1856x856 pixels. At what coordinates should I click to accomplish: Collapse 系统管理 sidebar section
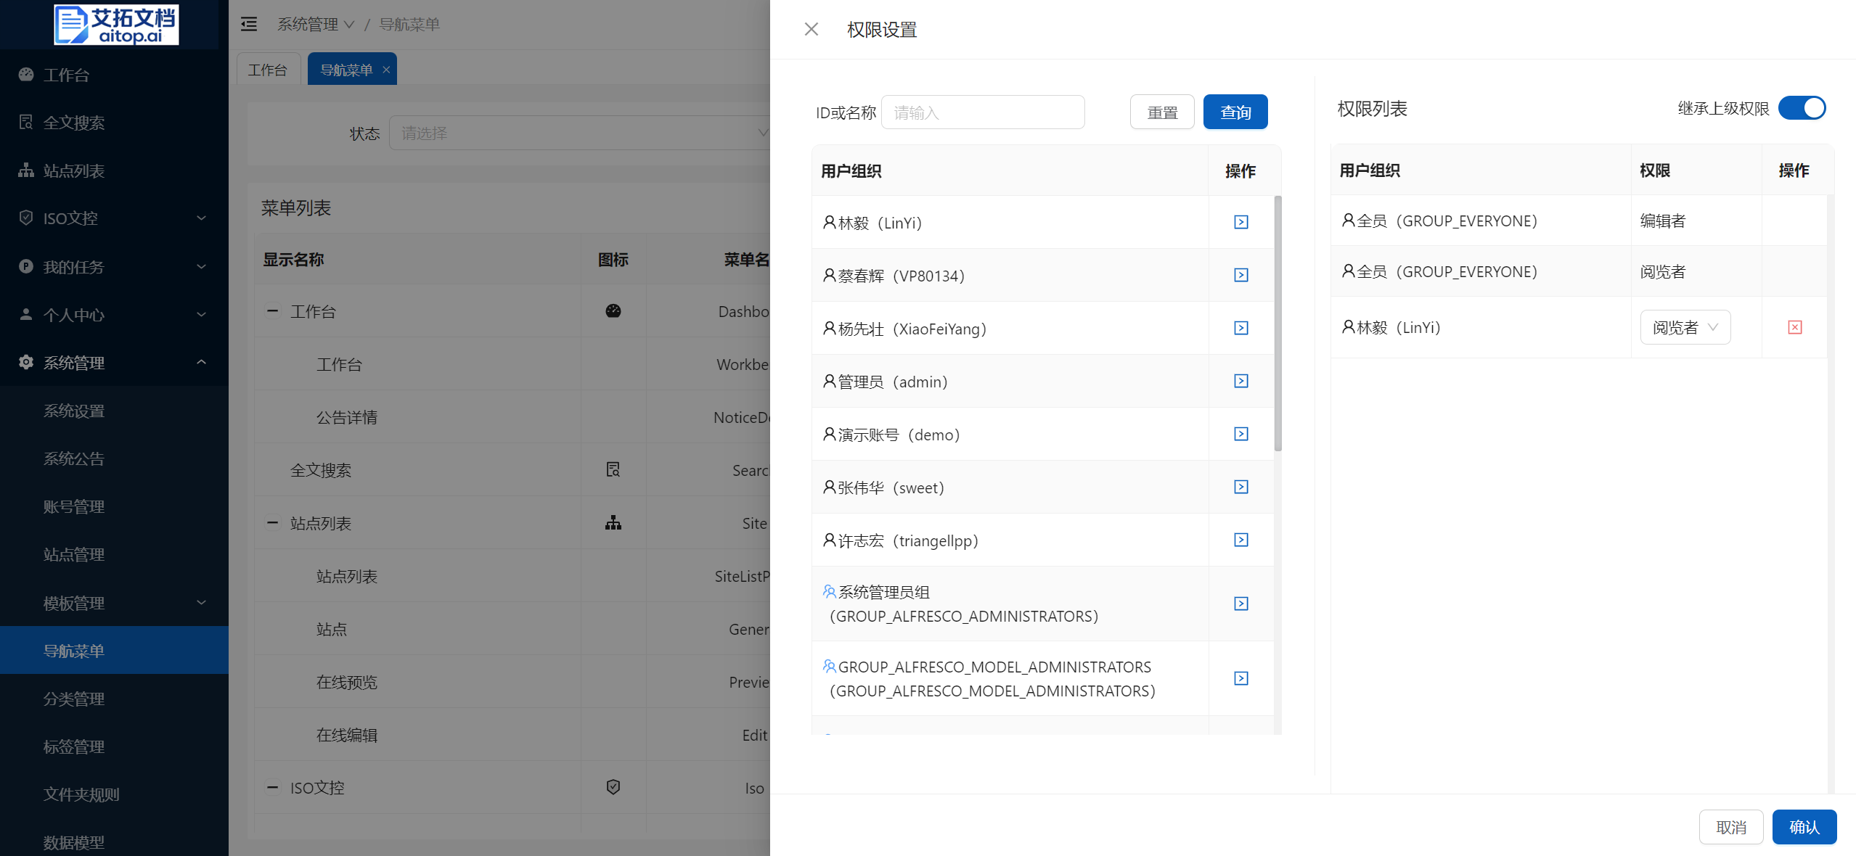tap(114, 362)
